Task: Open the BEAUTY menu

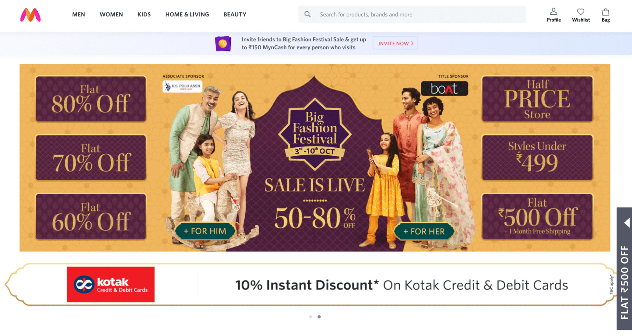Action: tap(235, 15)
